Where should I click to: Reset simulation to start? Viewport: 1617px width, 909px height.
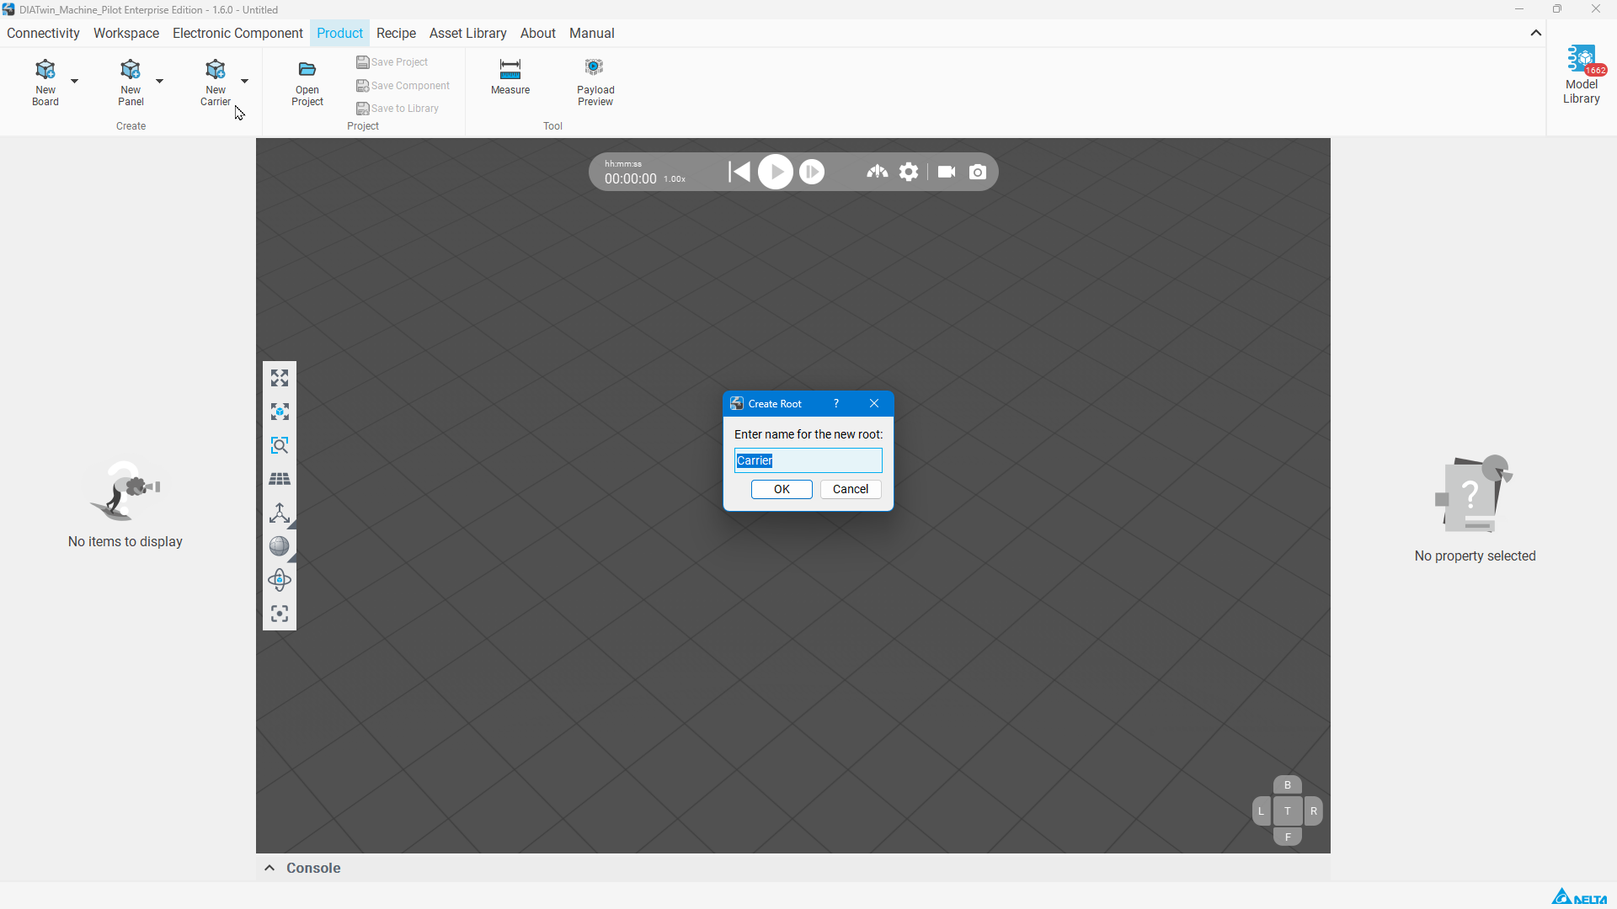(x=739, y=172)
